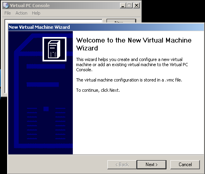Click the Next > button

tap(151, 165)
